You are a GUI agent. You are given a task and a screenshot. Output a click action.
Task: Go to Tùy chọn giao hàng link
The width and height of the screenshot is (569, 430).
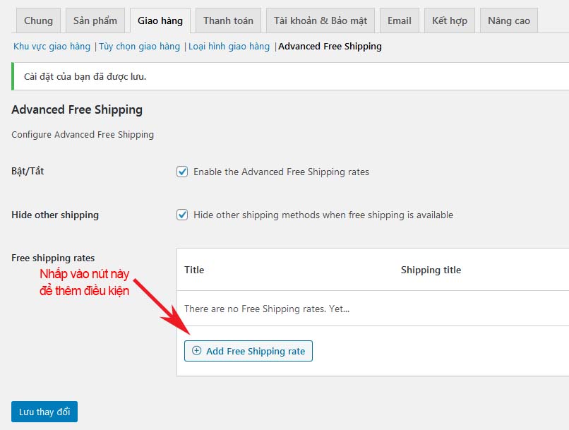pyautogui.click(x=139, y=47)
